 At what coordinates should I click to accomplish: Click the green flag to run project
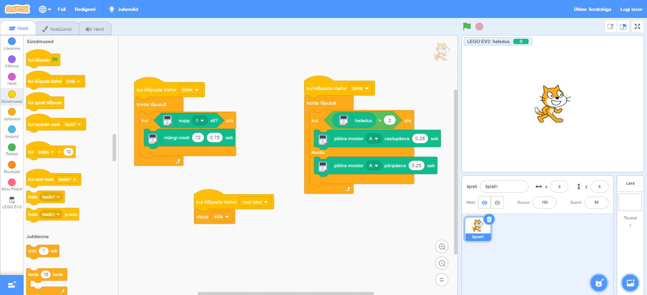[x=467, y=27]
